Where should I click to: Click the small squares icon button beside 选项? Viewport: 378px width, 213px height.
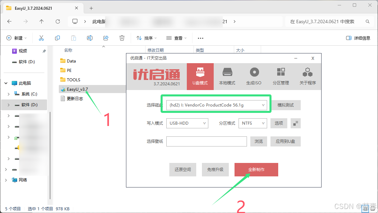(x=296, y=123)
